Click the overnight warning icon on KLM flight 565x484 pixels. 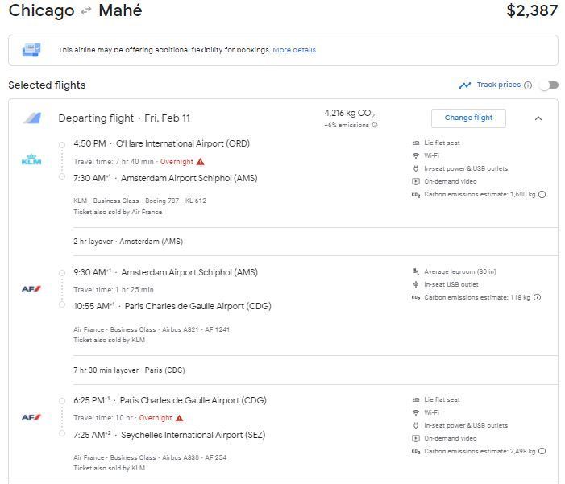tap(201, 162)
